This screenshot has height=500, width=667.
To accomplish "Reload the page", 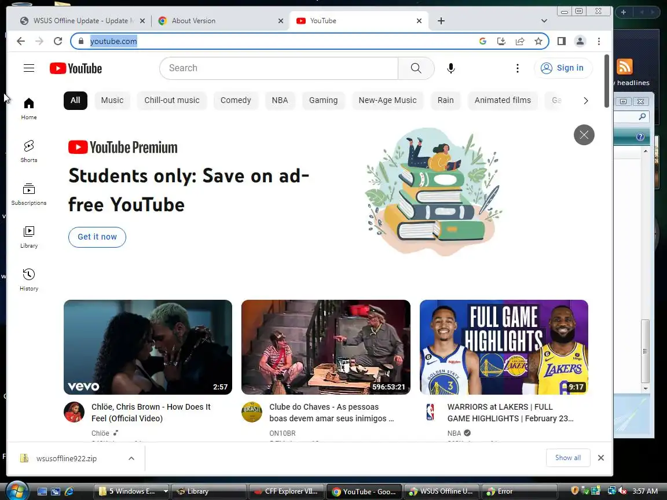I will point(58,41).
